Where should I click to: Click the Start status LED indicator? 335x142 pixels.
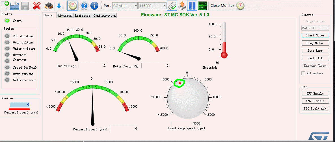[7, 21]
